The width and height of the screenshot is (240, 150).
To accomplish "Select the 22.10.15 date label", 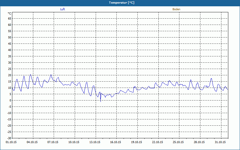I will click(x=157, y=142).
